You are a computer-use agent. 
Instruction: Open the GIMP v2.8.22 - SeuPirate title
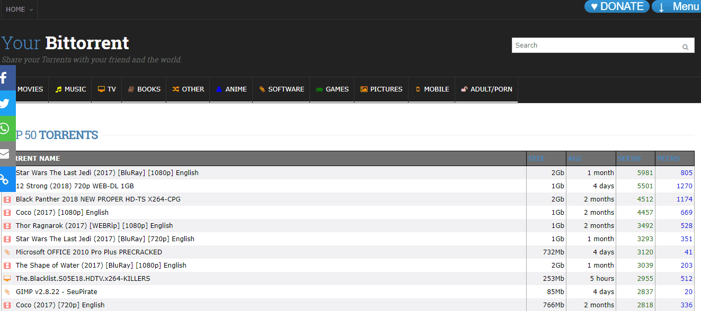coord(57,292)
